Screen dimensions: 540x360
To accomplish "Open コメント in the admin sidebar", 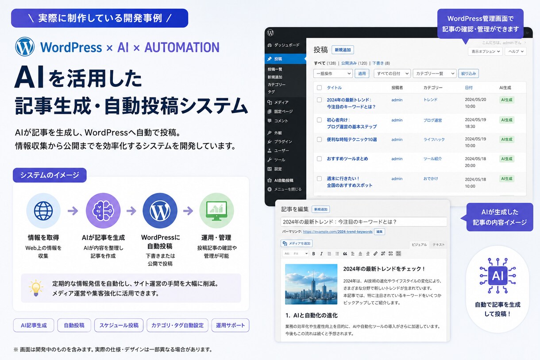I will 278,121.
